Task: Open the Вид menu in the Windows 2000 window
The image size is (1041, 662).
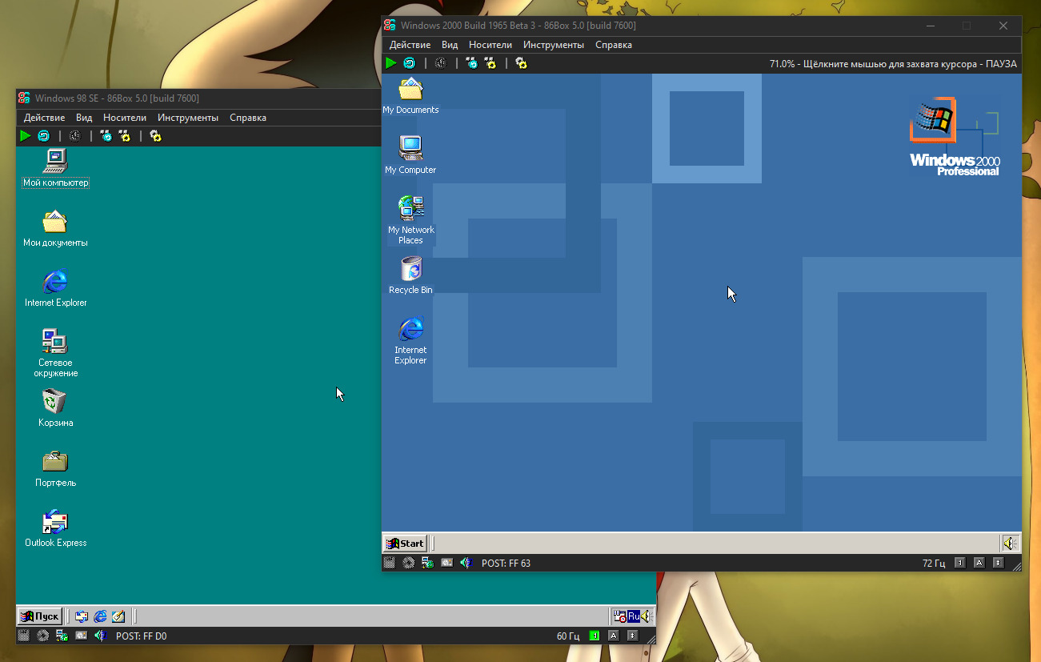Action: point(450,45)
